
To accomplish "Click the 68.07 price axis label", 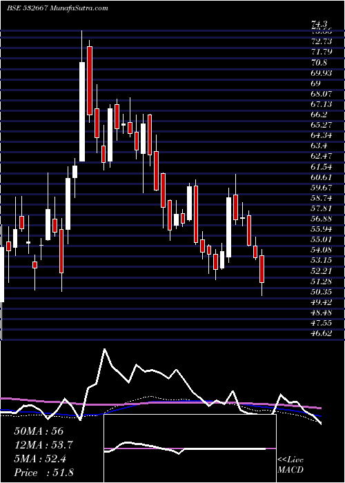I will pyautogui.click(x=322, y=94).
